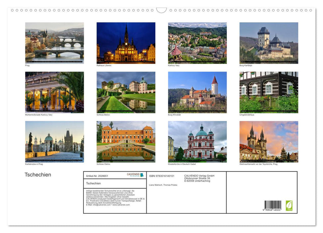Select the Burg Křivoklát castle image
The image size is (323, 233).
(x=198, y=92)
